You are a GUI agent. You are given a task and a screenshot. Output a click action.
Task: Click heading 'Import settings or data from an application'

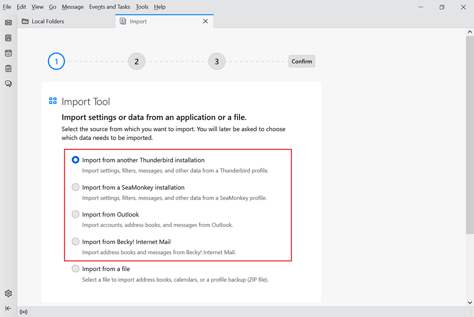(x=154, y=117)
